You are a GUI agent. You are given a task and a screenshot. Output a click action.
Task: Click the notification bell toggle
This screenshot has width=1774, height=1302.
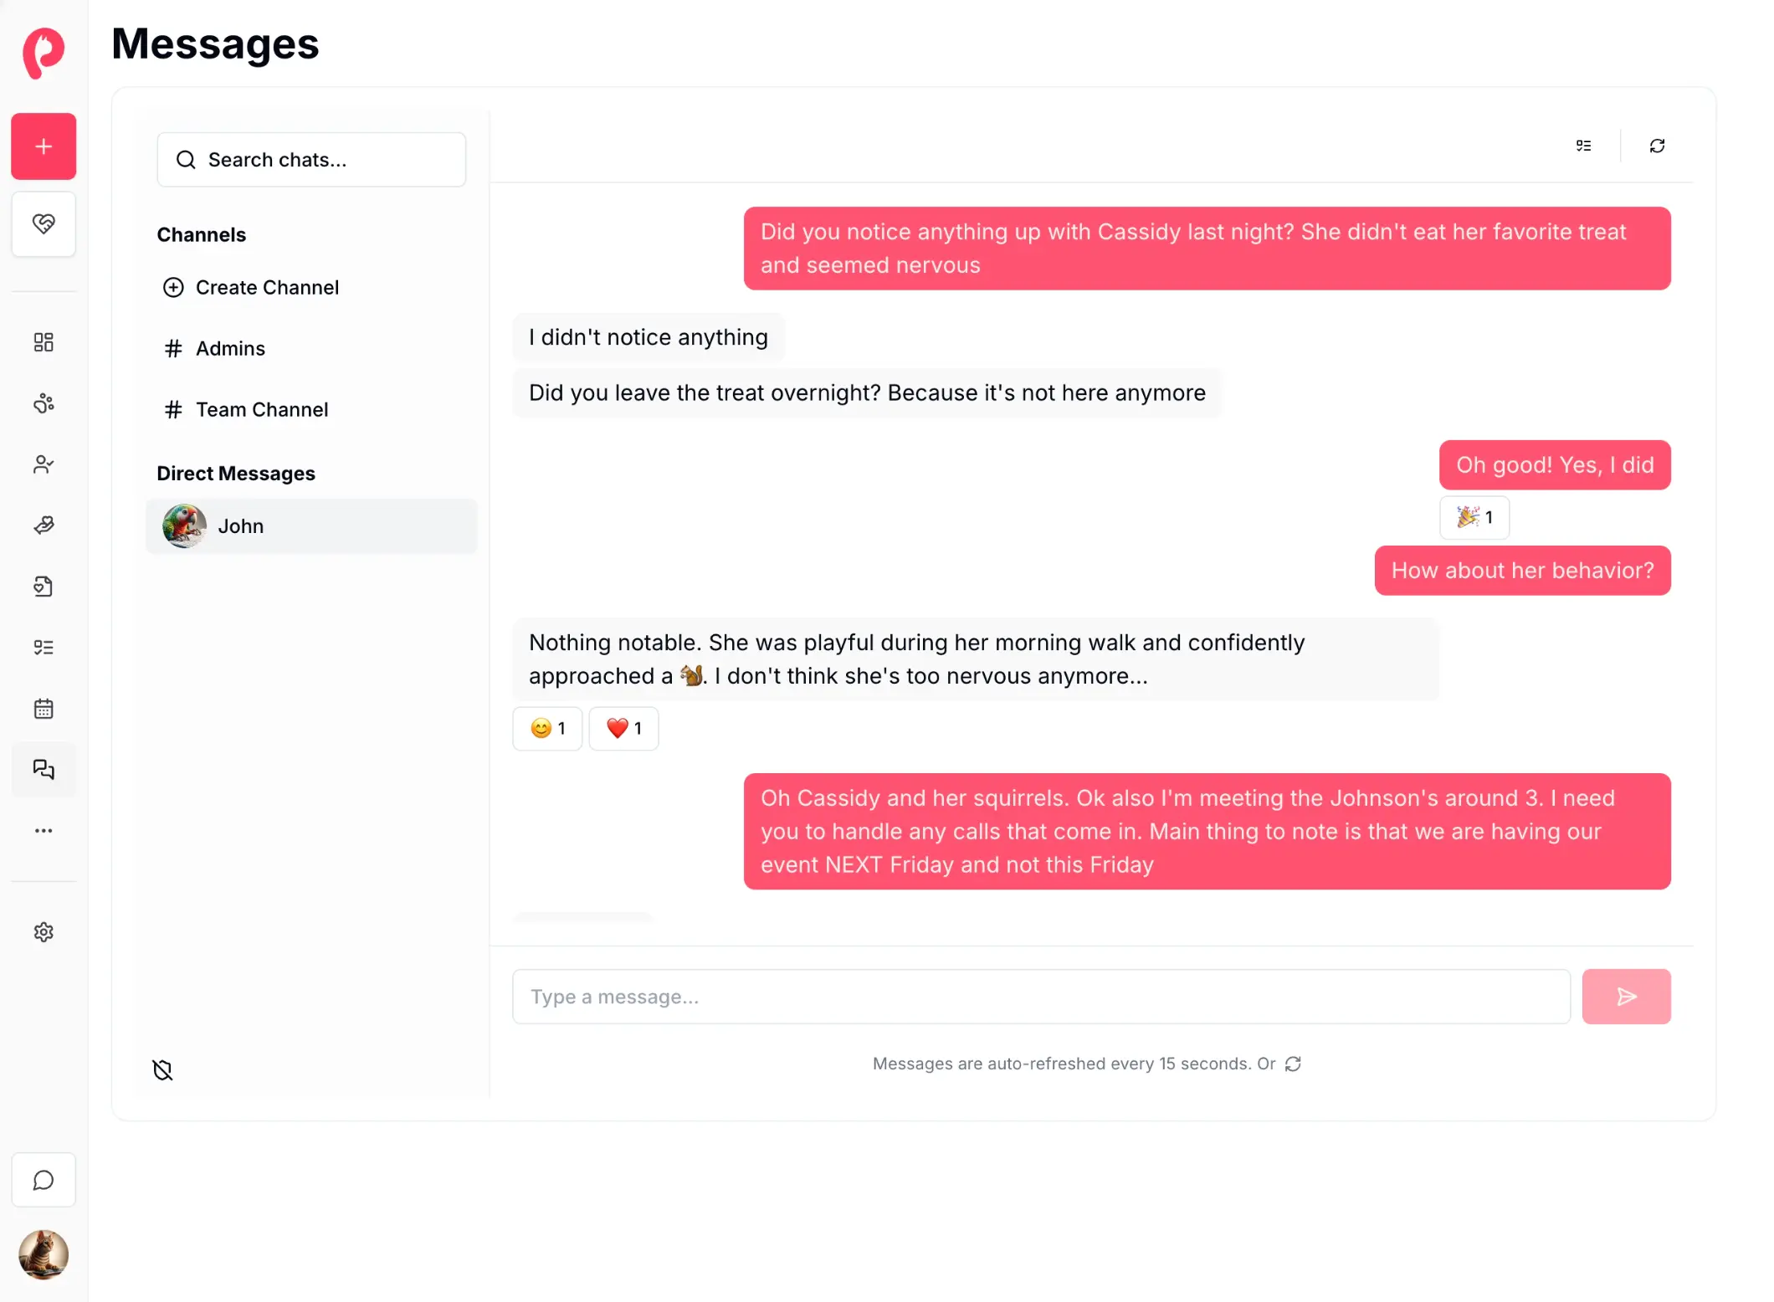(x=162, y=1069)
